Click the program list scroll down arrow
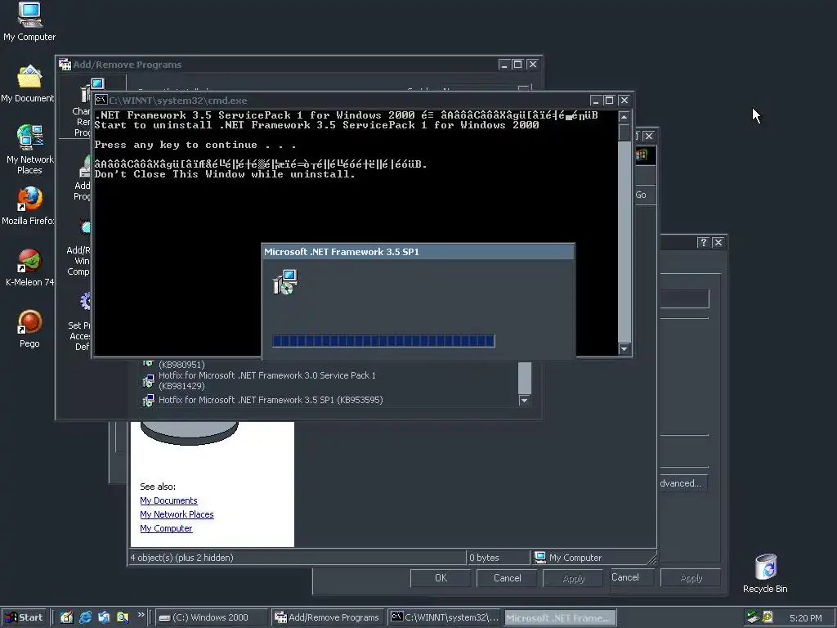 point(524,401)
